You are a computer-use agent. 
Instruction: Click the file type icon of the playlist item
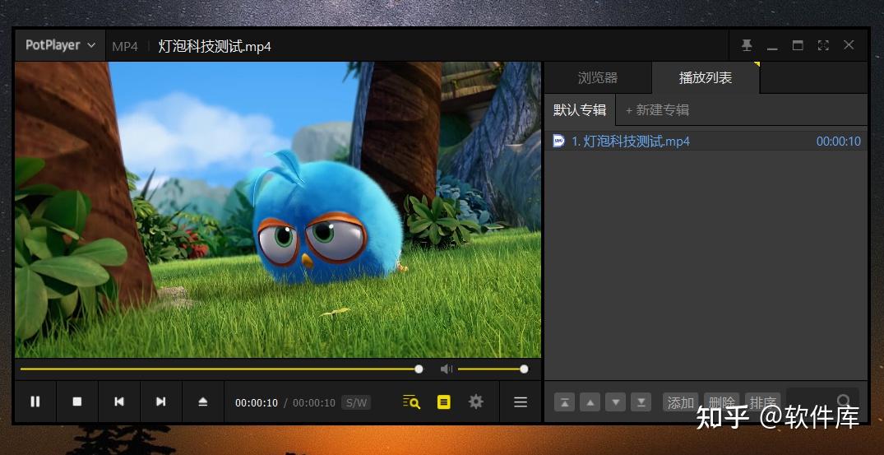click(x=558, y=141)
